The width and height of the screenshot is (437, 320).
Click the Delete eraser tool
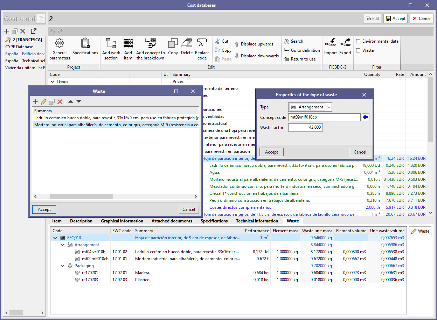tap(187, 47)
